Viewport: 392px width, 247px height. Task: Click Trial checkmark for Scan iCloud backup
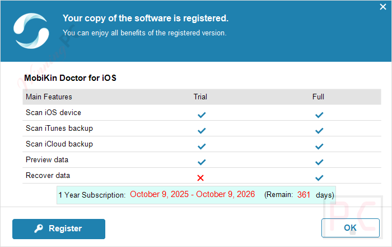(x=202, y=147)
